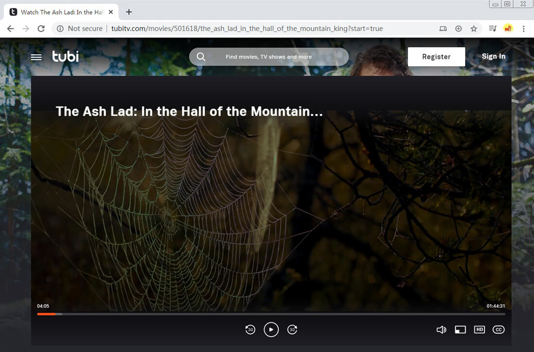Rewind video 30 seconds
Screen dimensions: 534x352
point(250,330)
